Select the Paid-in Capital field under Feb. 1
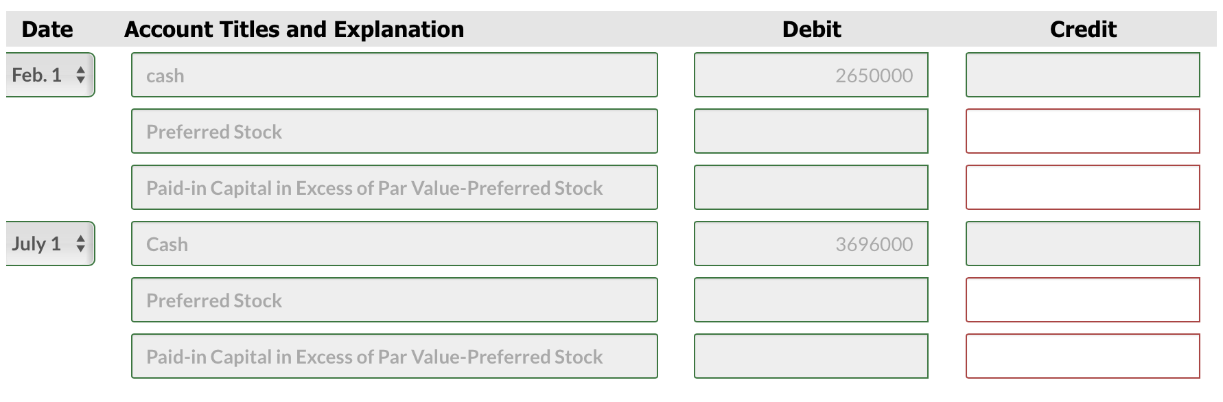Viewport: 1223px width, 402px height. coord(395,187)
